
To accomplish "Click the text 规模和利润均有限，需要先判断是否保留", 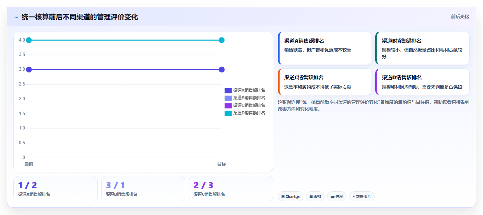I will point(422,87).
